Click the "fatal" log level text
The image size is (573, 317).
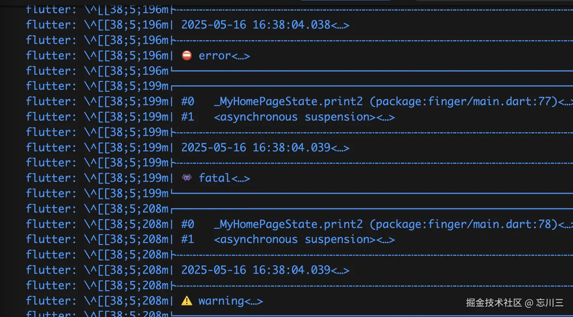tap(214, 178)
